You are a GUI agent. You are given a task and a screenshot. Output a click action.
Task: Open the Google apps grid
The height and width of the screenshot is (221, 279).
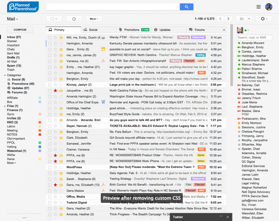point(259,7)
